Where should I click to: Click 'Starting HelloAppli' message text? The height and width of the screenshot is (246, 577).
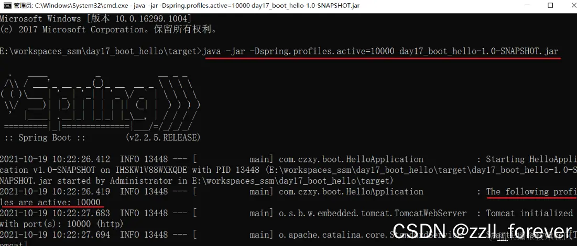(x=531, y=159)
